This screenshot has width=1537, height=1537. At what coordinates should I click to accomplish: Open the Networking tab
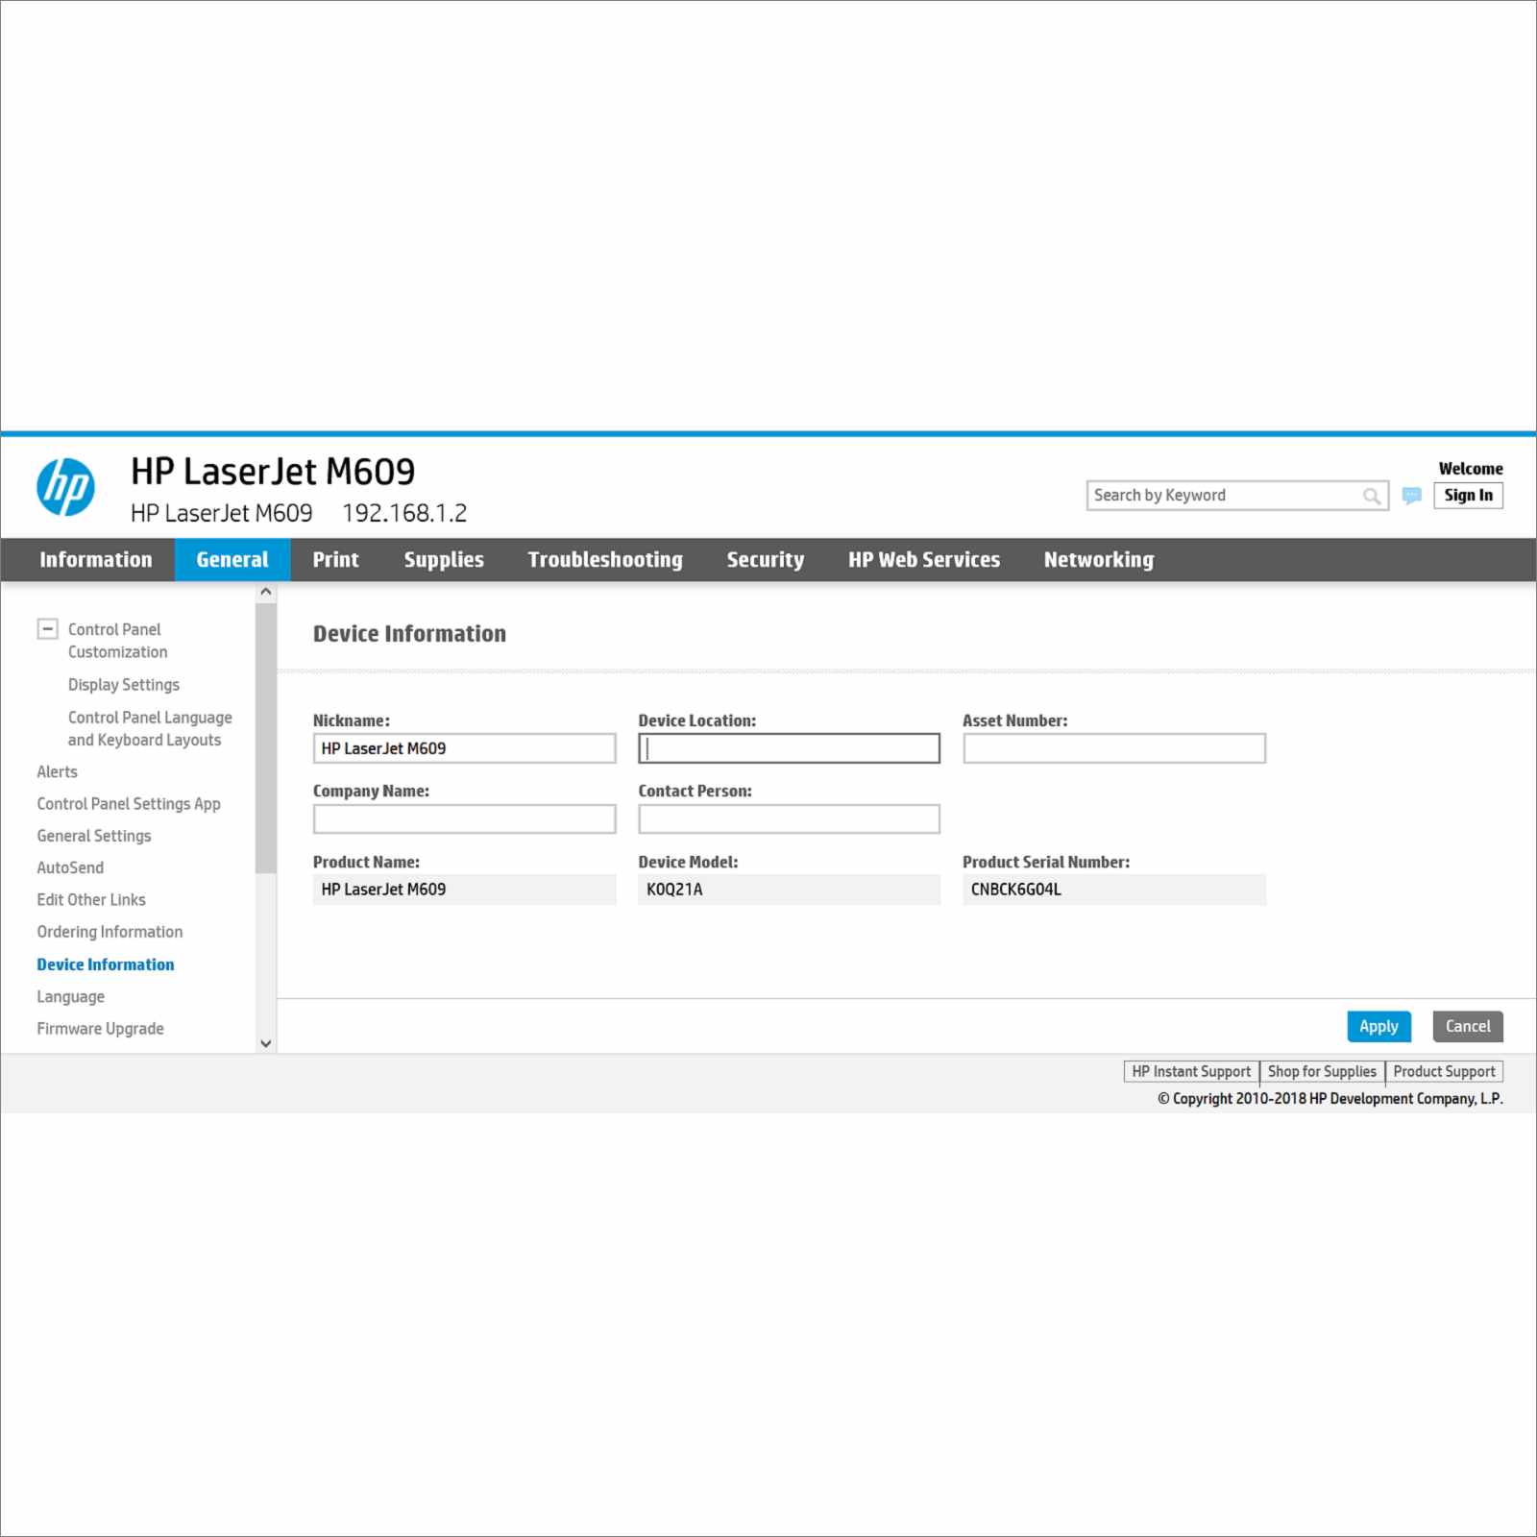(x=1099, y=559)
